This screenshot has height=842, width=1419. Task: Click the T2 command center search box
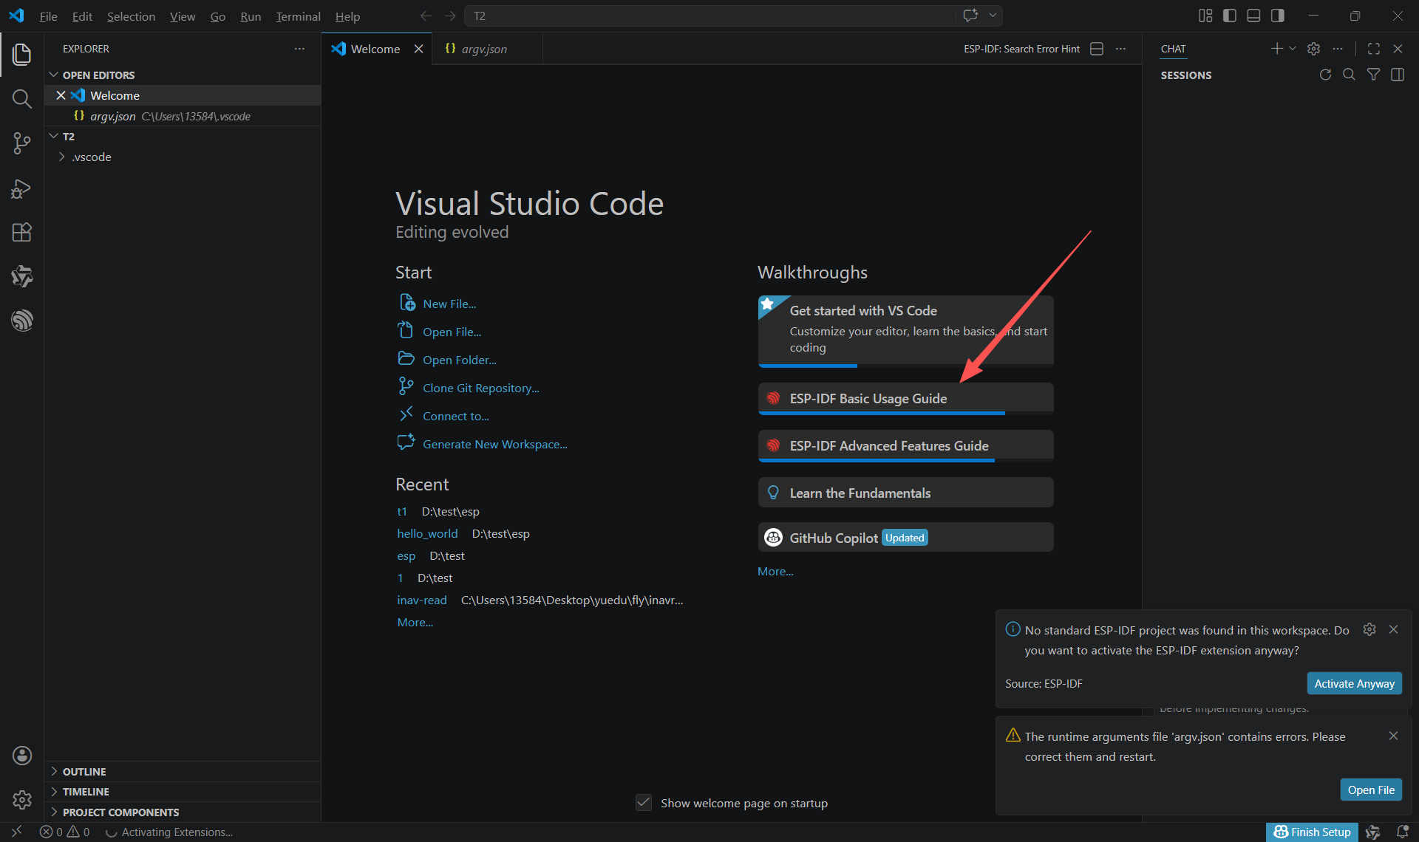709,16
